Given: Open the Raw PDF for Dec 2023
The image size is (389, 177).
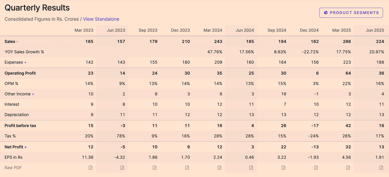Looking at the screenshot, I should (187, 168).
